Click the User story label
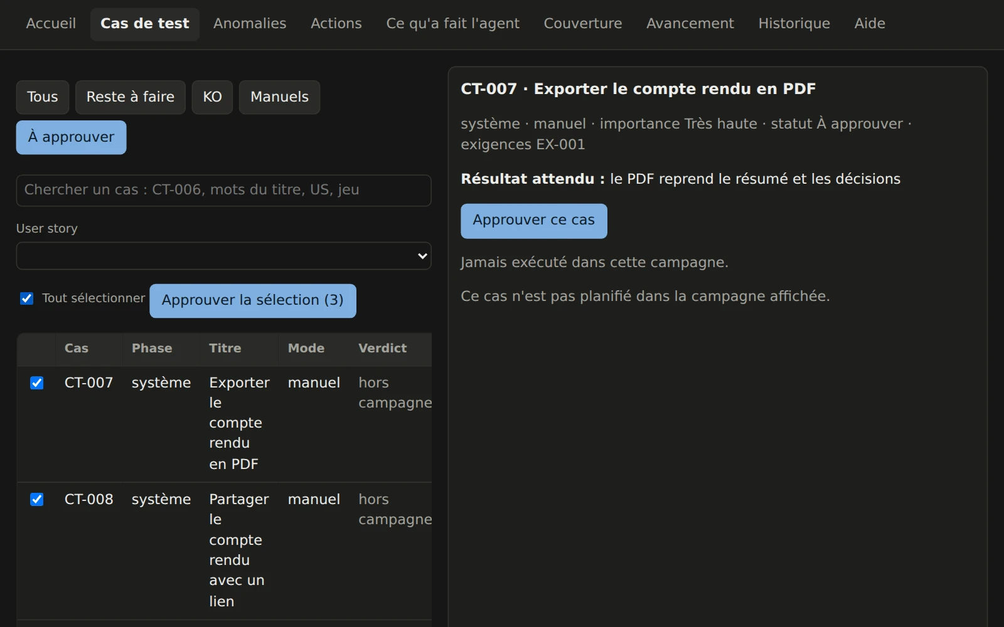 (47, 229)
